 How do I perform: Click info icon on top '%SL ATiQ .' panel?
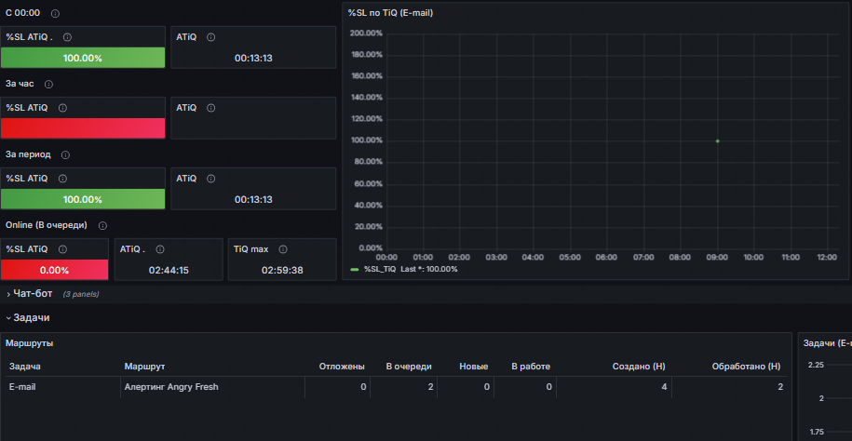[67, 37]
